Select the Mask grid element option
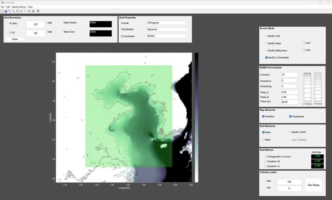This screenshot has width=332, height=200. 263,140
